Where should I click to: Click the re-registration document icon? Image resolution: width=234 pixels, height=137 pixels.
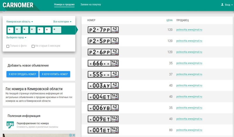tap(10, 125)
